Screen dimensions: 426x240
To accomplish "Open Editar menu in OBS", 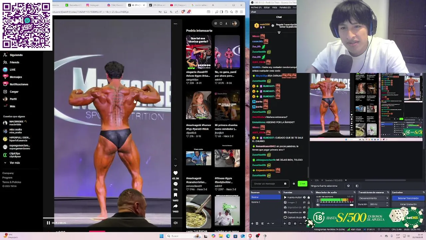I will click(267, 7).
